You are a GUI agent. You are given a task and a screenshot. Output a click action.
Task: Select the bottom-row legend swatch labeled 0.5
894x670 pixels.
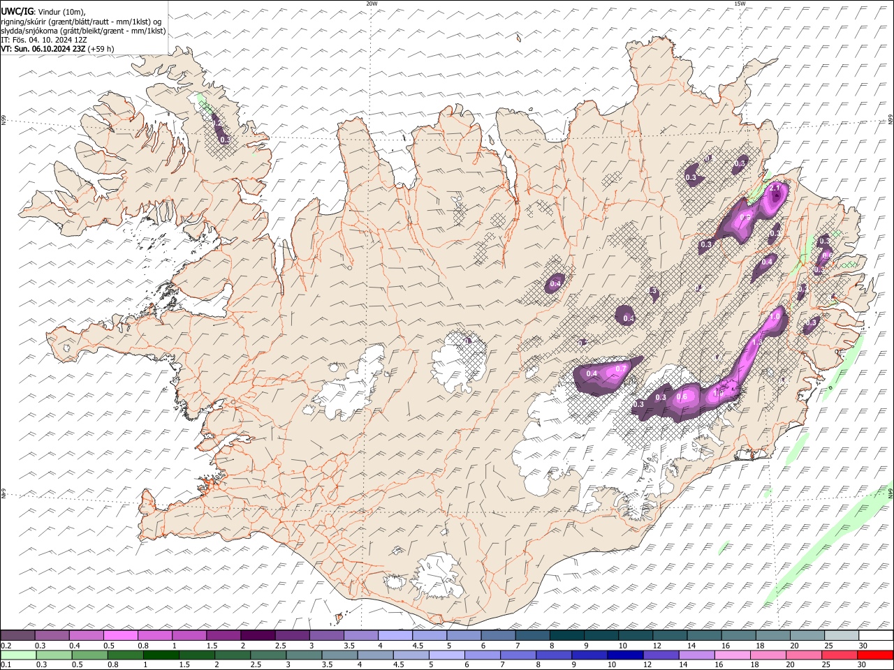tap(89, 655)
